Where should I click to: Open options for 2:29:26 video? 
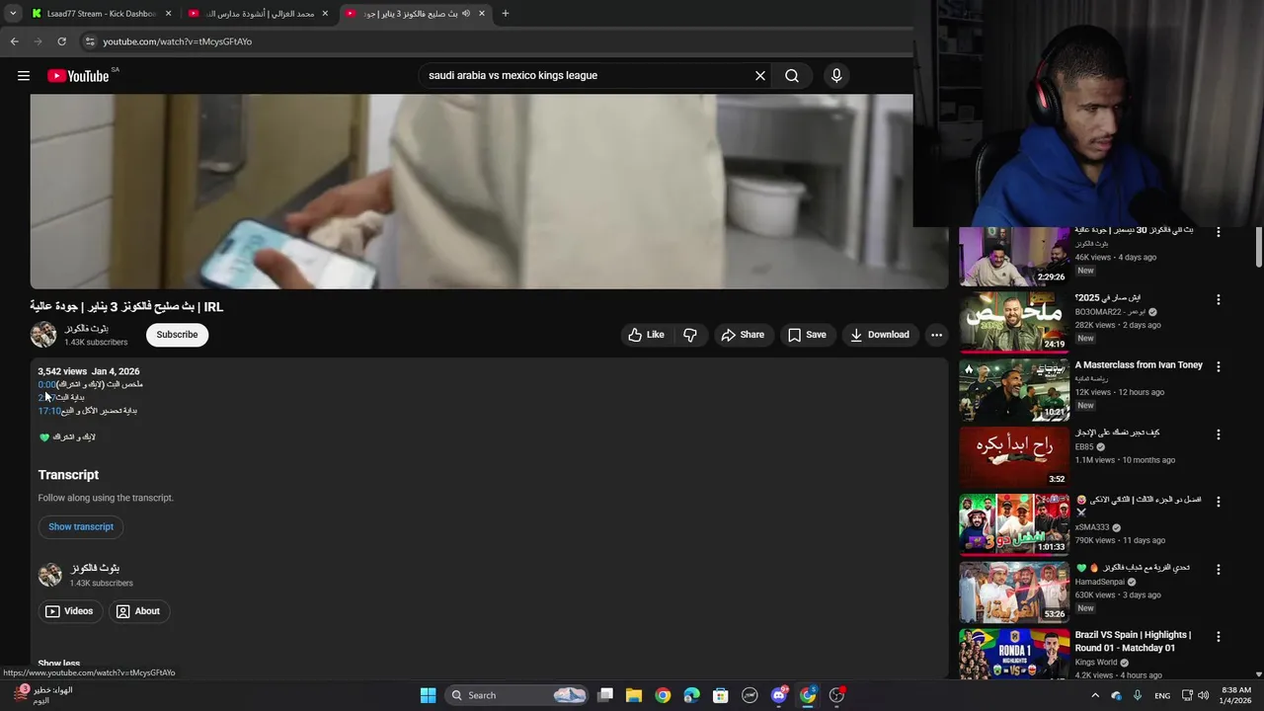click(1218, 232)
